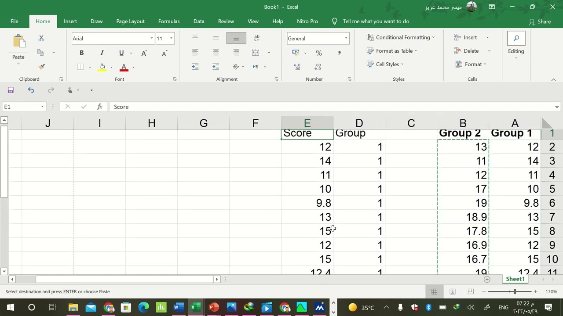Open the font size 11 dropdown
The height and width of the screenshot is (316, 563).
click(x=171, y=39)
